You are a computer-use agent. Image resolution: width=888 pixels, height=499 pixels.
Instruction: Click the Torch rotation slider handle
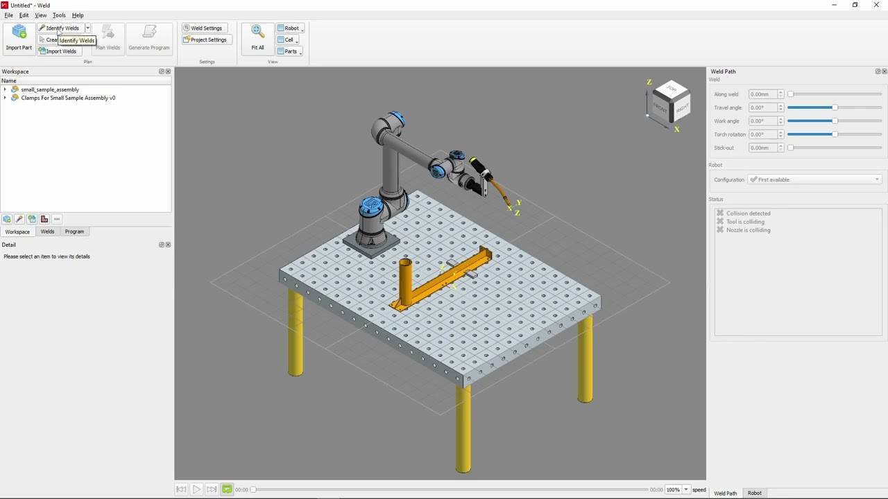click(x=835, y=134)
